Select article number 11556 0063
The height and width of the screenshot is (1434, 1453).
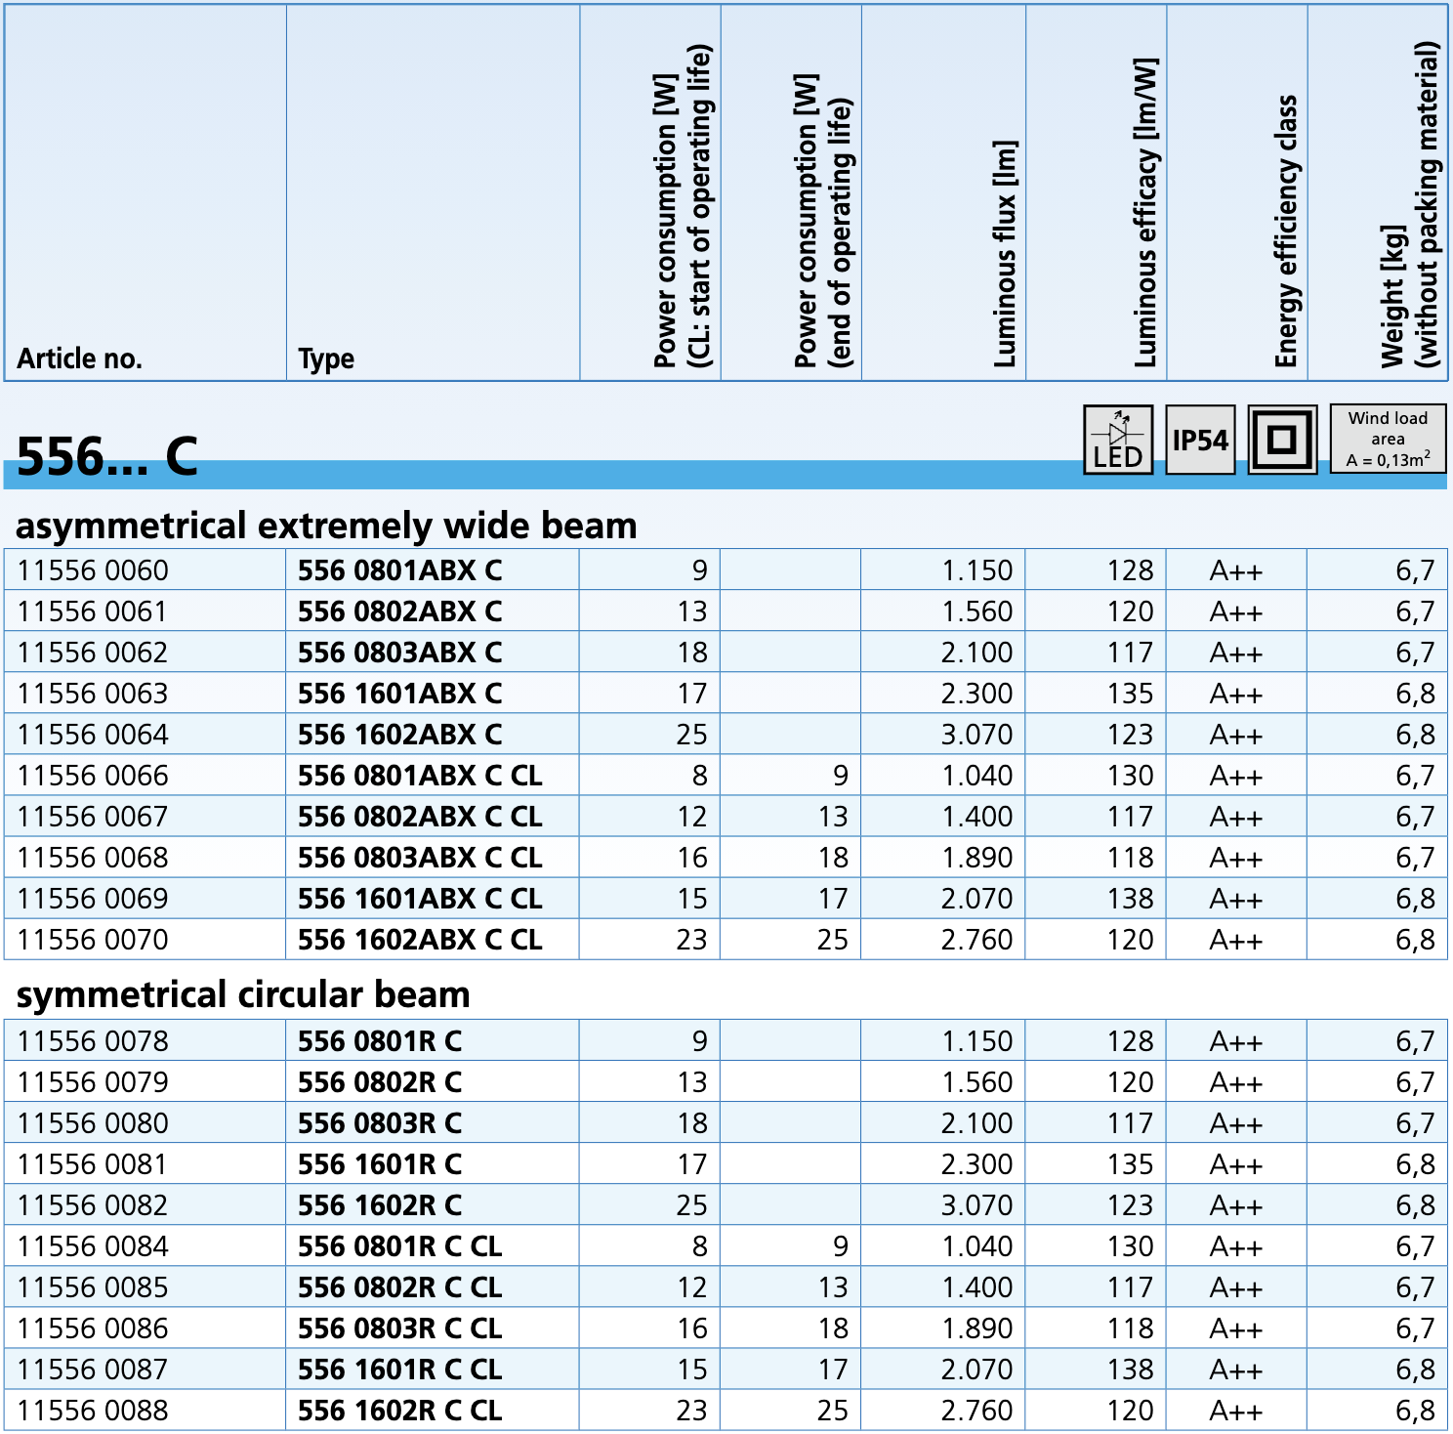tap(93, 694)
